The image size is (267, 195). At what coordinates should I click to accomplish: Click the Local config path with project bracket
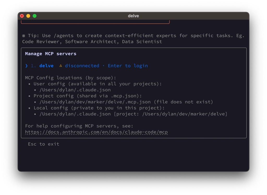click(133, 114)
